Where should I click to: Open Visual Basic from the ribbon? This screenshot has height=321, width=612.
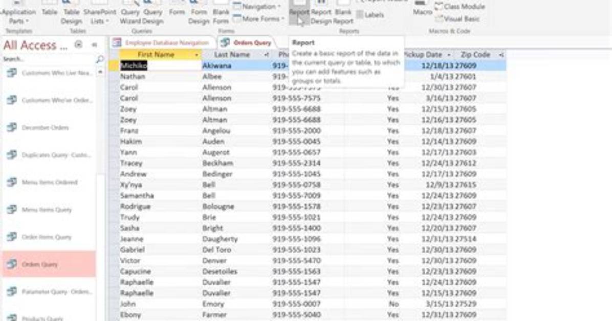click(x=457, y=19)
